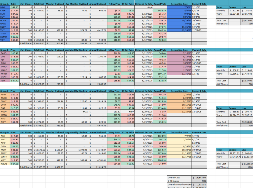Click Payment Date header in Group D
253x188 pixels.
[199, 133]
